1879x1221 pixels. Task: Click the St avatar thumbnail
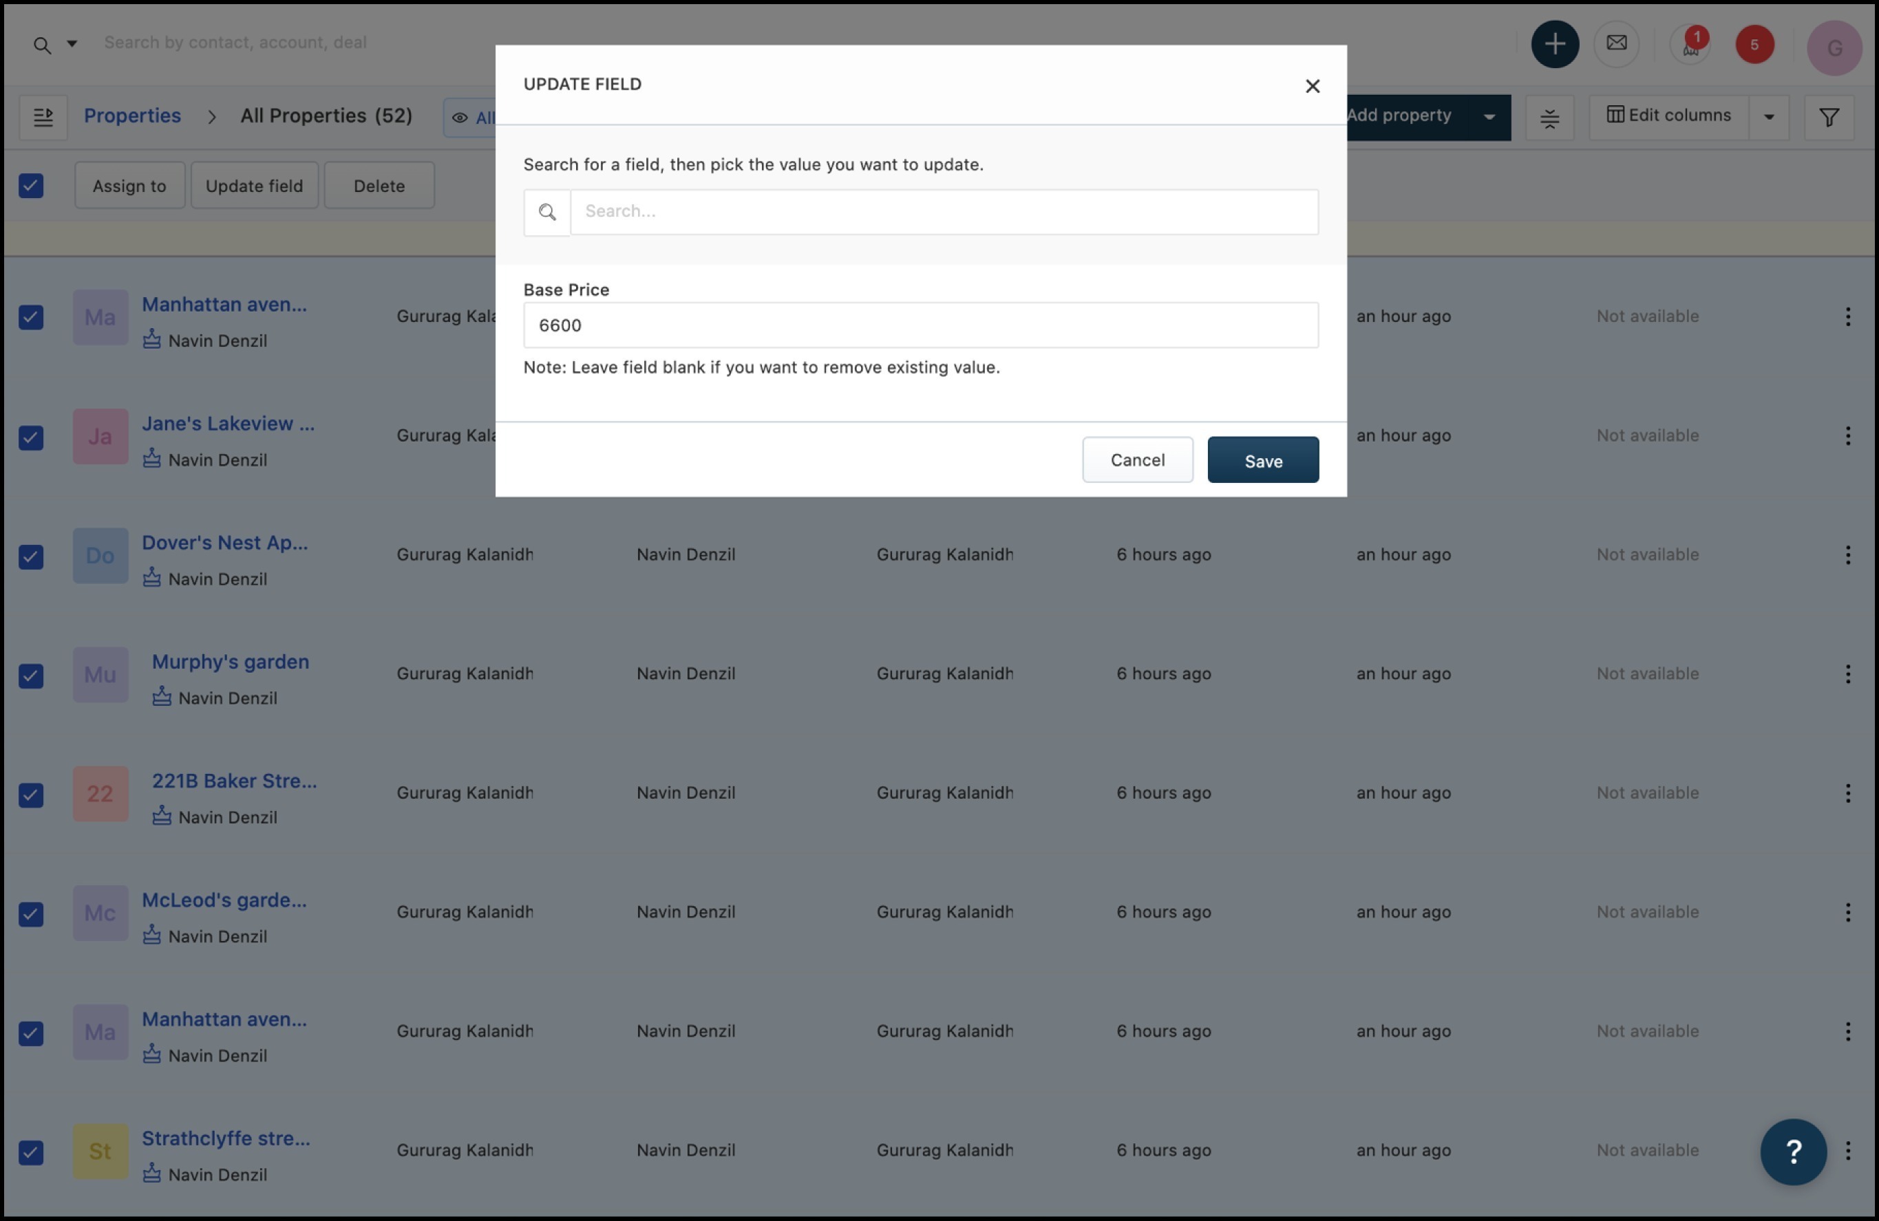(100, 1152)
